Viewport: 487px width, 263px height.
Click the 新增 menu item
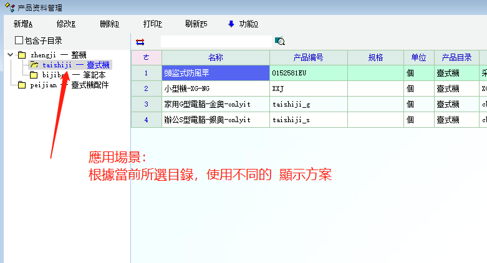click(x=23, y=24)
